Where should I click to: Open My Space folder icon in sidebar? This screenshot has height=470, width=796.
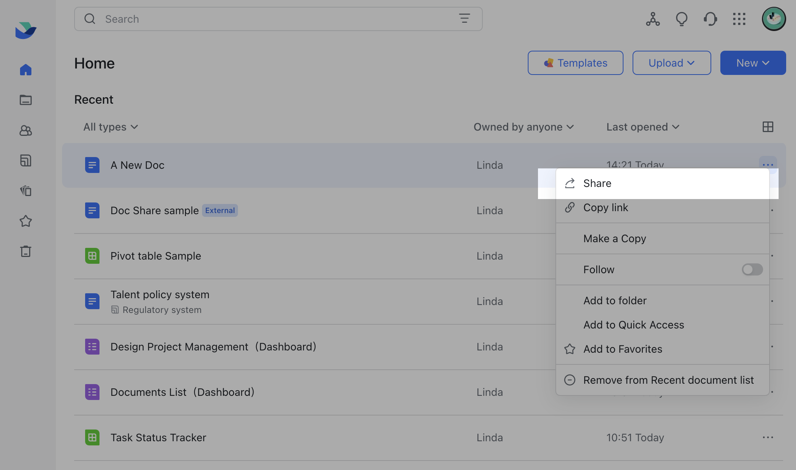(x=25, y=100)
